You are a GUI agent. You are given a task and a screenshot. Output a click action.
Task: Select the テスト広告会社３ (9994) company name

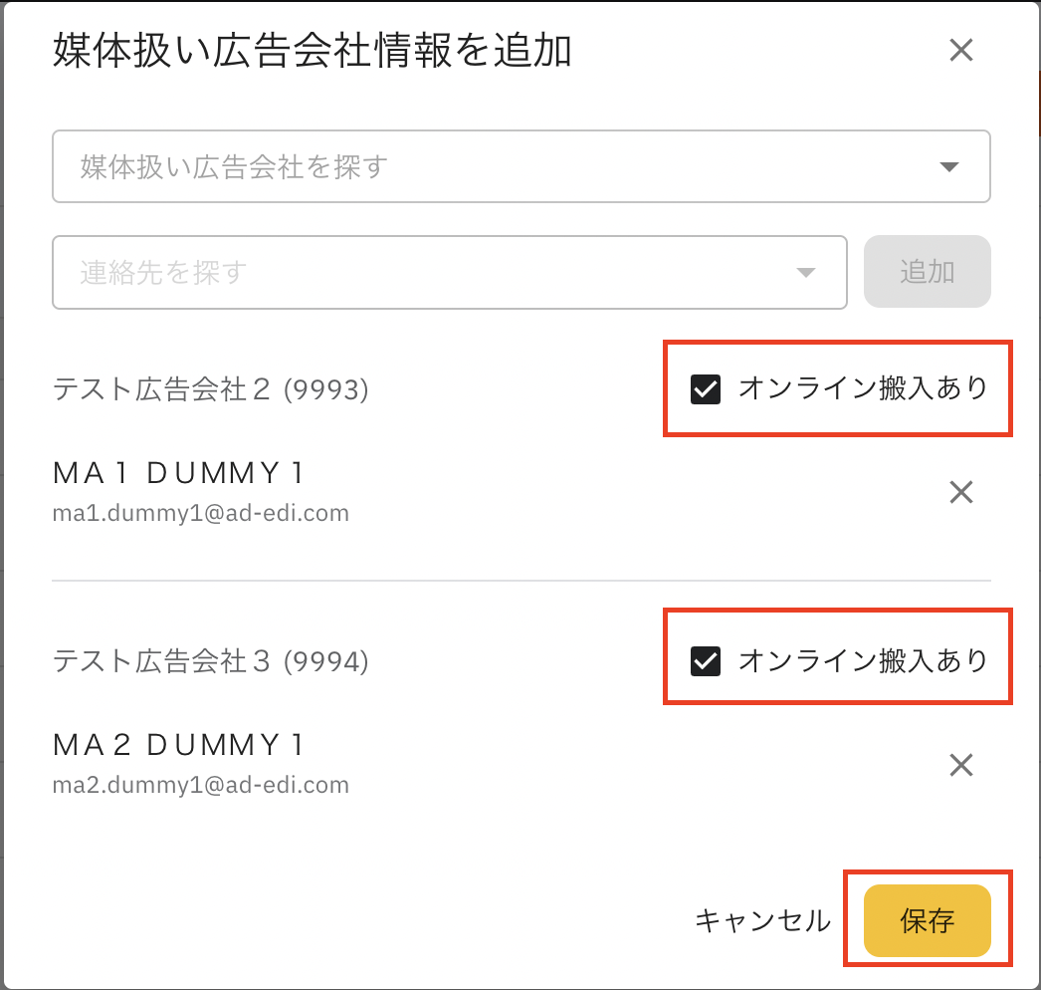point(210,660)
